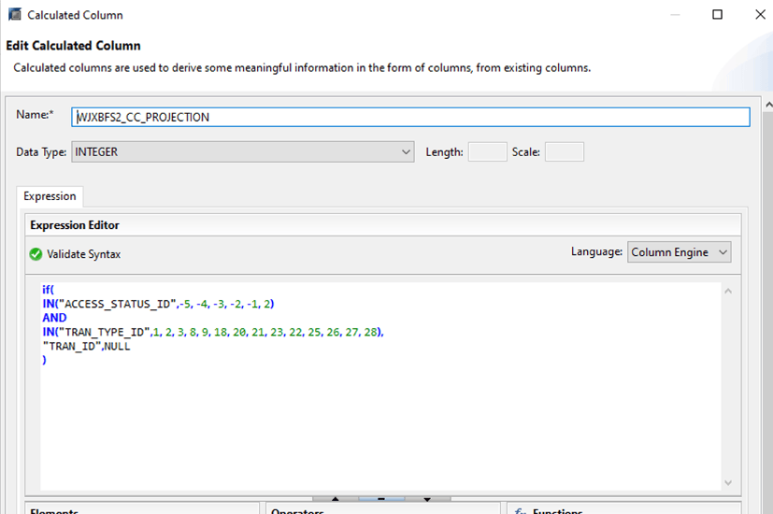Click the Scale input box
Viewport: 773px width, 514px height.
click(x=564, y=151)
